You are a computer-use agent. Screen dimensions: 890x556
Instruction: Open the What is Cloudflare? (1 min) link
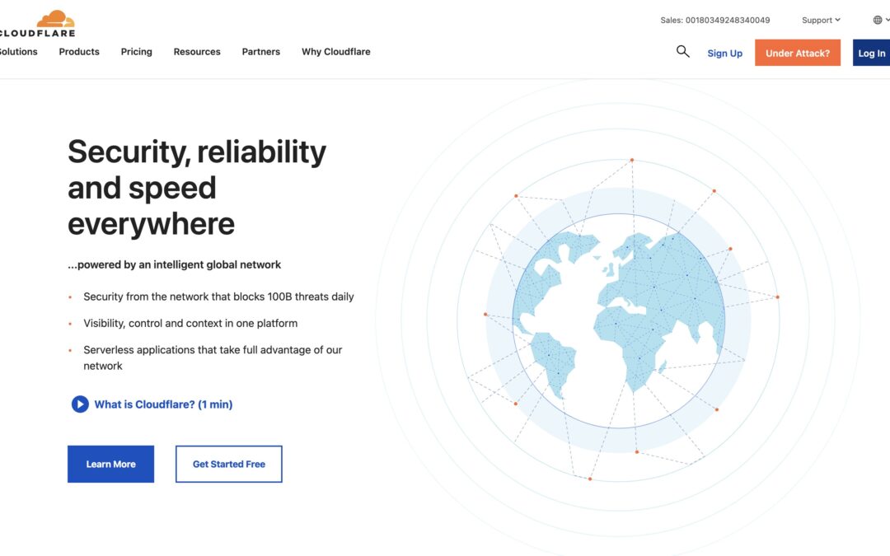tap(163, 404)
